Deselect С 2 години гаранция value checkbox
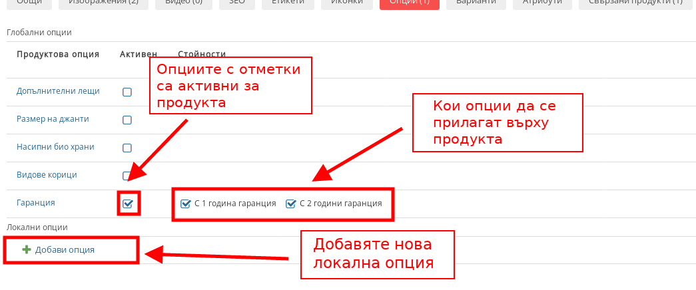 click(x=290, y=204)
